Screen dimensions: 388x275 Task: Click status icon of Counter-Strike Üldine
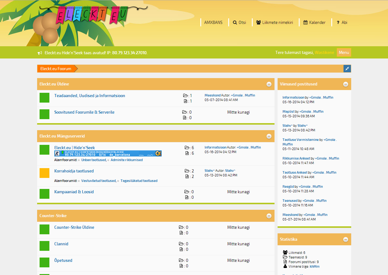tap(44, 229)
